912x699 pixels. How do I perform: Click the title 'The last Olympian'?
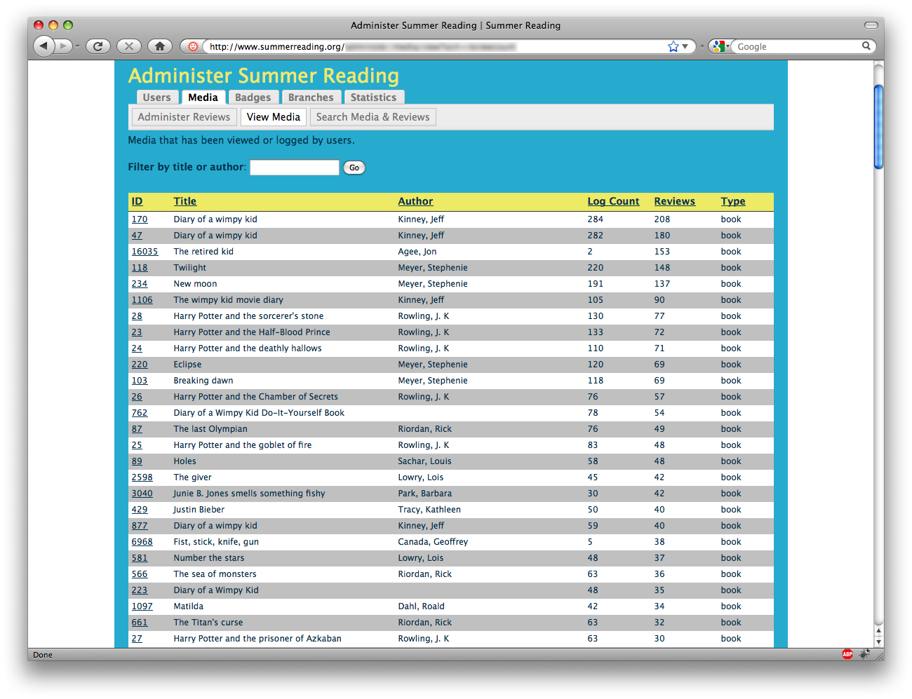210,429
